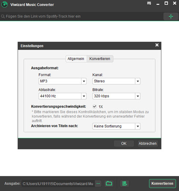Confirm settings with the OK button
This screenshot has width=179, height=191.
click(x=124, y=144)
